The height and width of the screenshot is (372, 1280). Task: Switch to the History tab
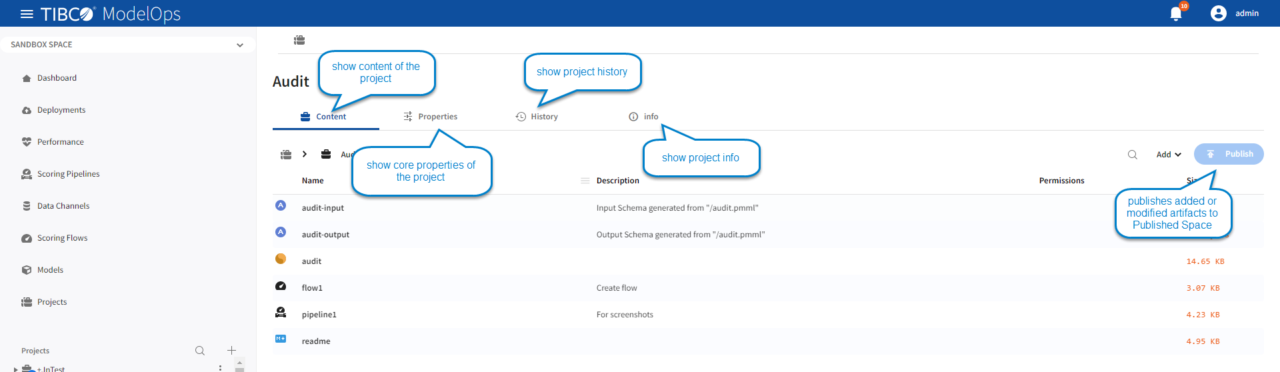(537, 117)
